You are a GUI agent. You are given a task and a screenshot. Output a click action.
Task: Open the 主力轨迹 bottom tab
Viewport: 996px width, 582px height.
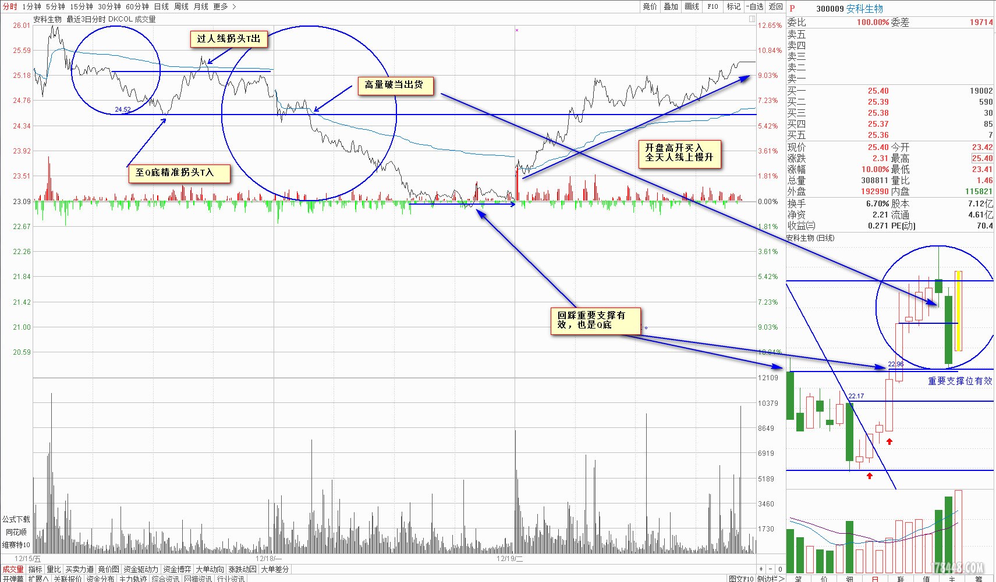[133, 579]
